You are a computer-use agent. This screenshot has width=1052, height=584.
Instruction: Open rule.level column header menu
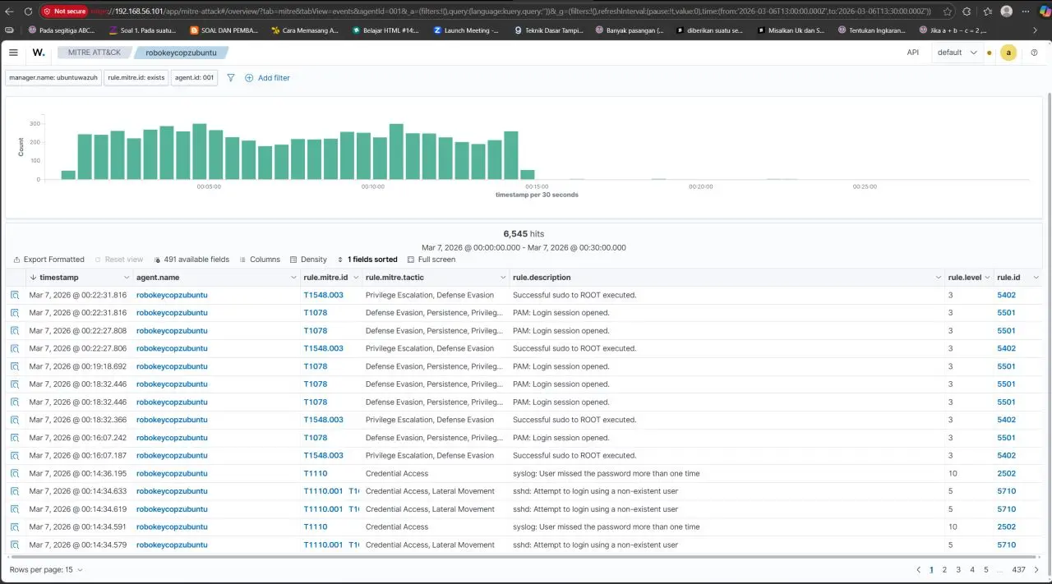click(x=988, y=278)
